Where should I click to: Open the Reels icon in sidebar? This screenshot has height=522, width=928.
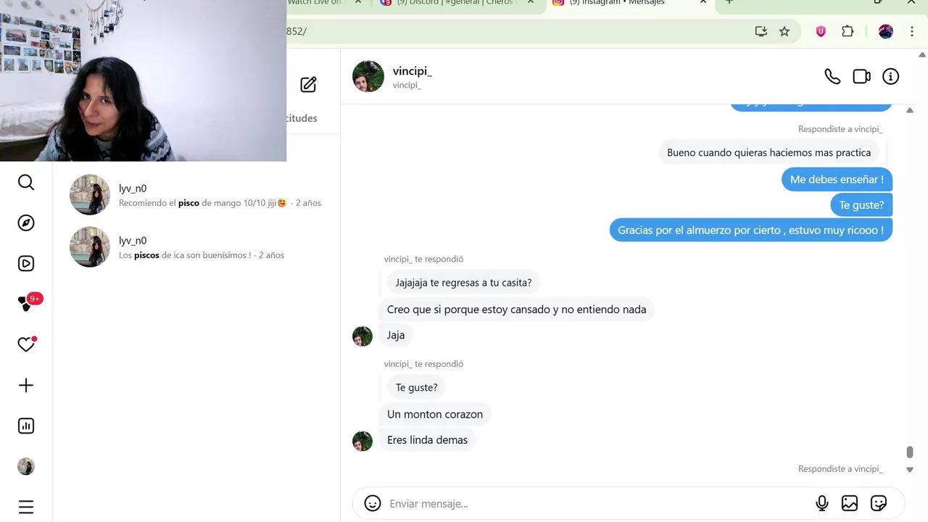click(26, 263)
